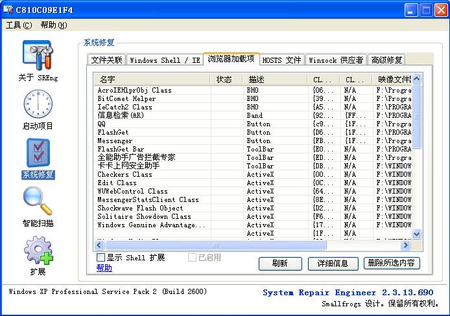Click the vertical scrollbar thumb

pos(417,117)
